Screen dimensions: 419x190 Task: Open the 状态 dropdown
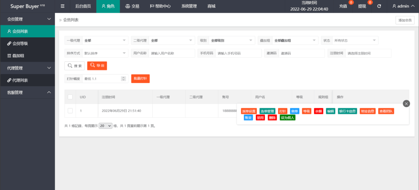355,40
